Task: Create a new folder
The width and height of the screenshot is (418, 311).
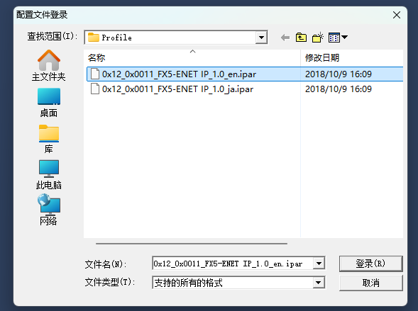Action: tap(317, 38)
